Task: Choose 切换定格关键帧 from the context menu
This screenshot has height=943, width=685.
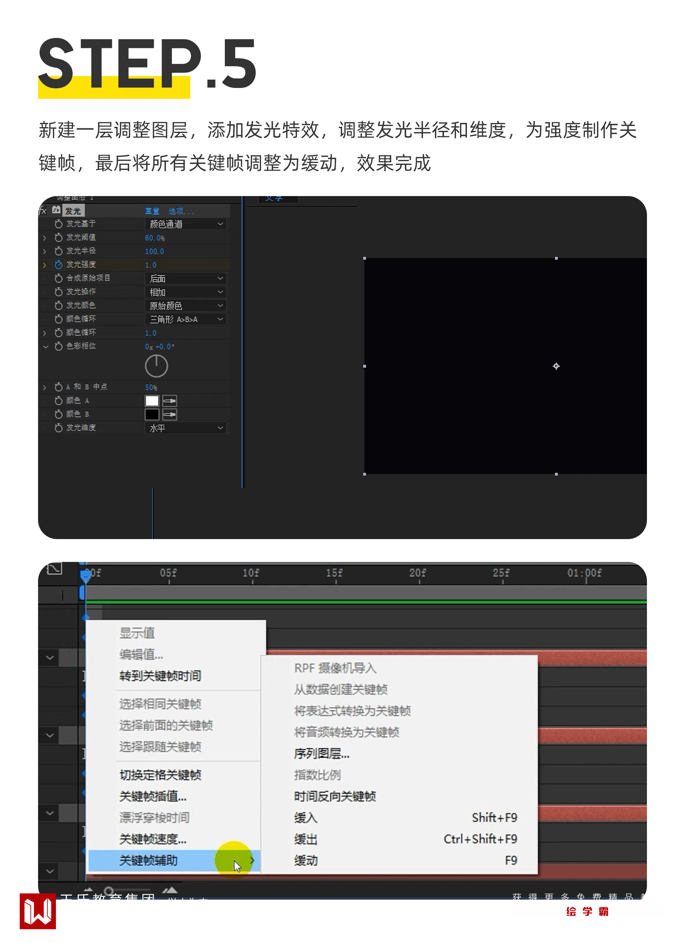Action: point(161,775)
